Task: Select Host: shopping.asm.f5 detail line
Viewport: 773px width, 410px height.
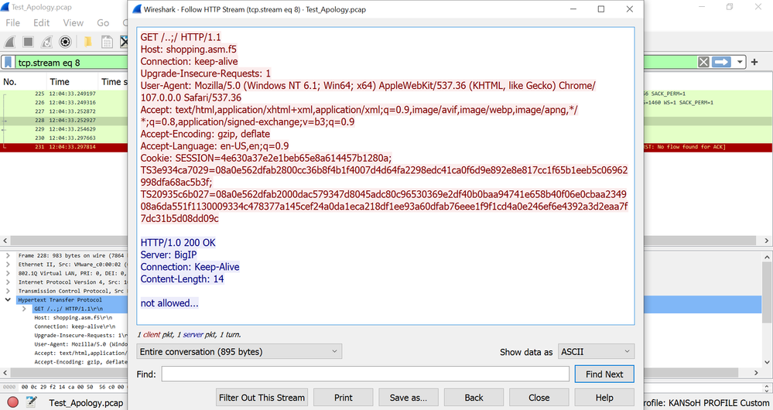Action: coord(73,317)
